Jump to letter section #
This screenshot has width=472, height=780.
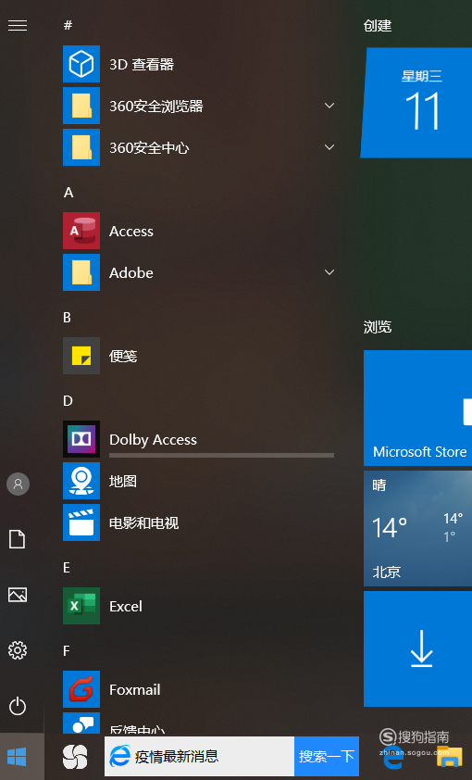[x=68, y=25]
